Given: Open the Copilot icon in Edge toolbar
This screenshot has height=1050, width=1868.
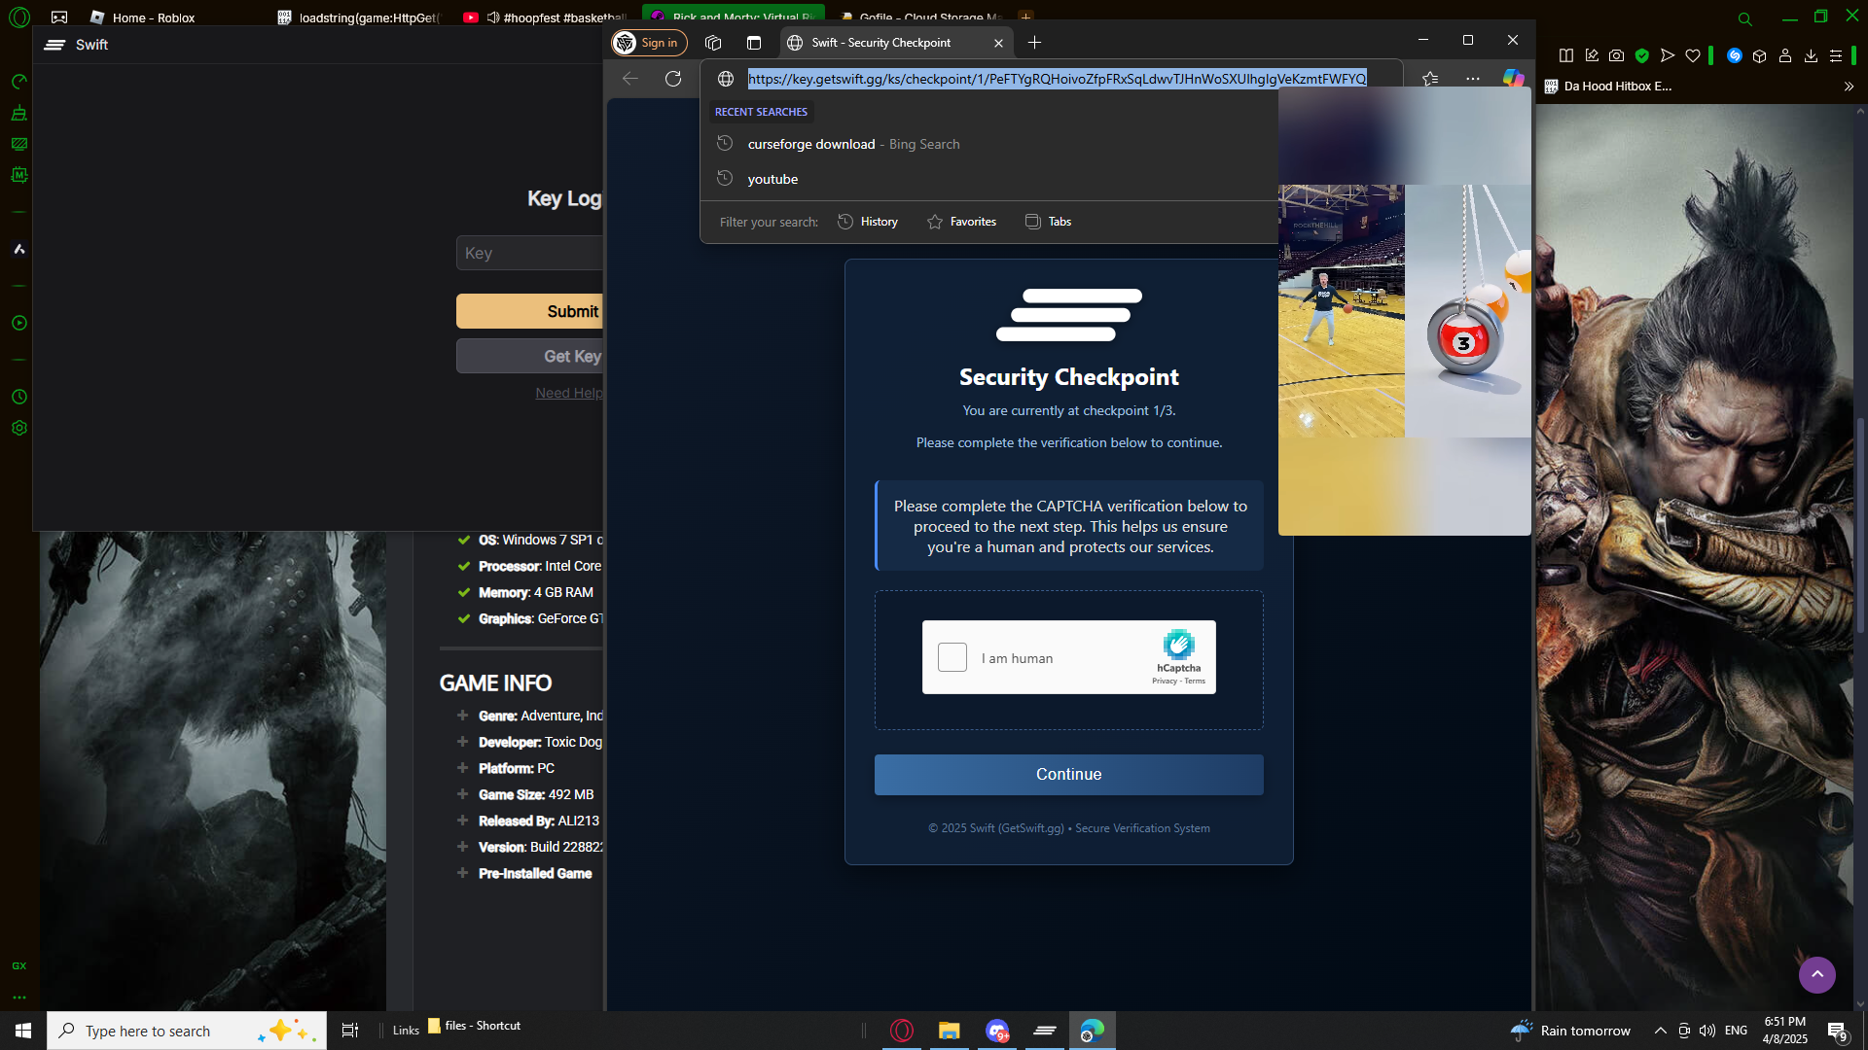Looking at the screenshot, I should click(1513, 79).
